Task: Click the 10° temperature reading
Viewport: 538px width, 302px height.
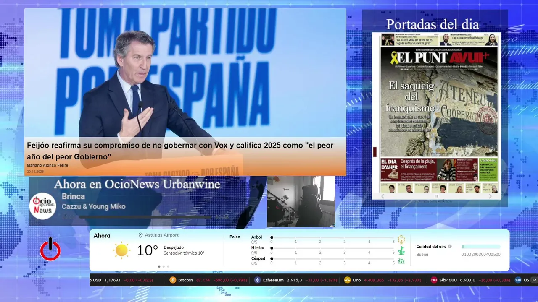Action: [147, 250]
